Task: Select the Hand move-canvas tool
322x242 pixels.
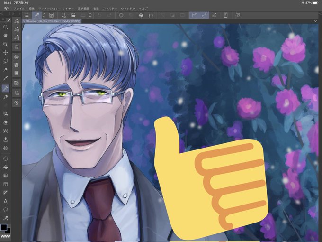Action: (5, 36)
